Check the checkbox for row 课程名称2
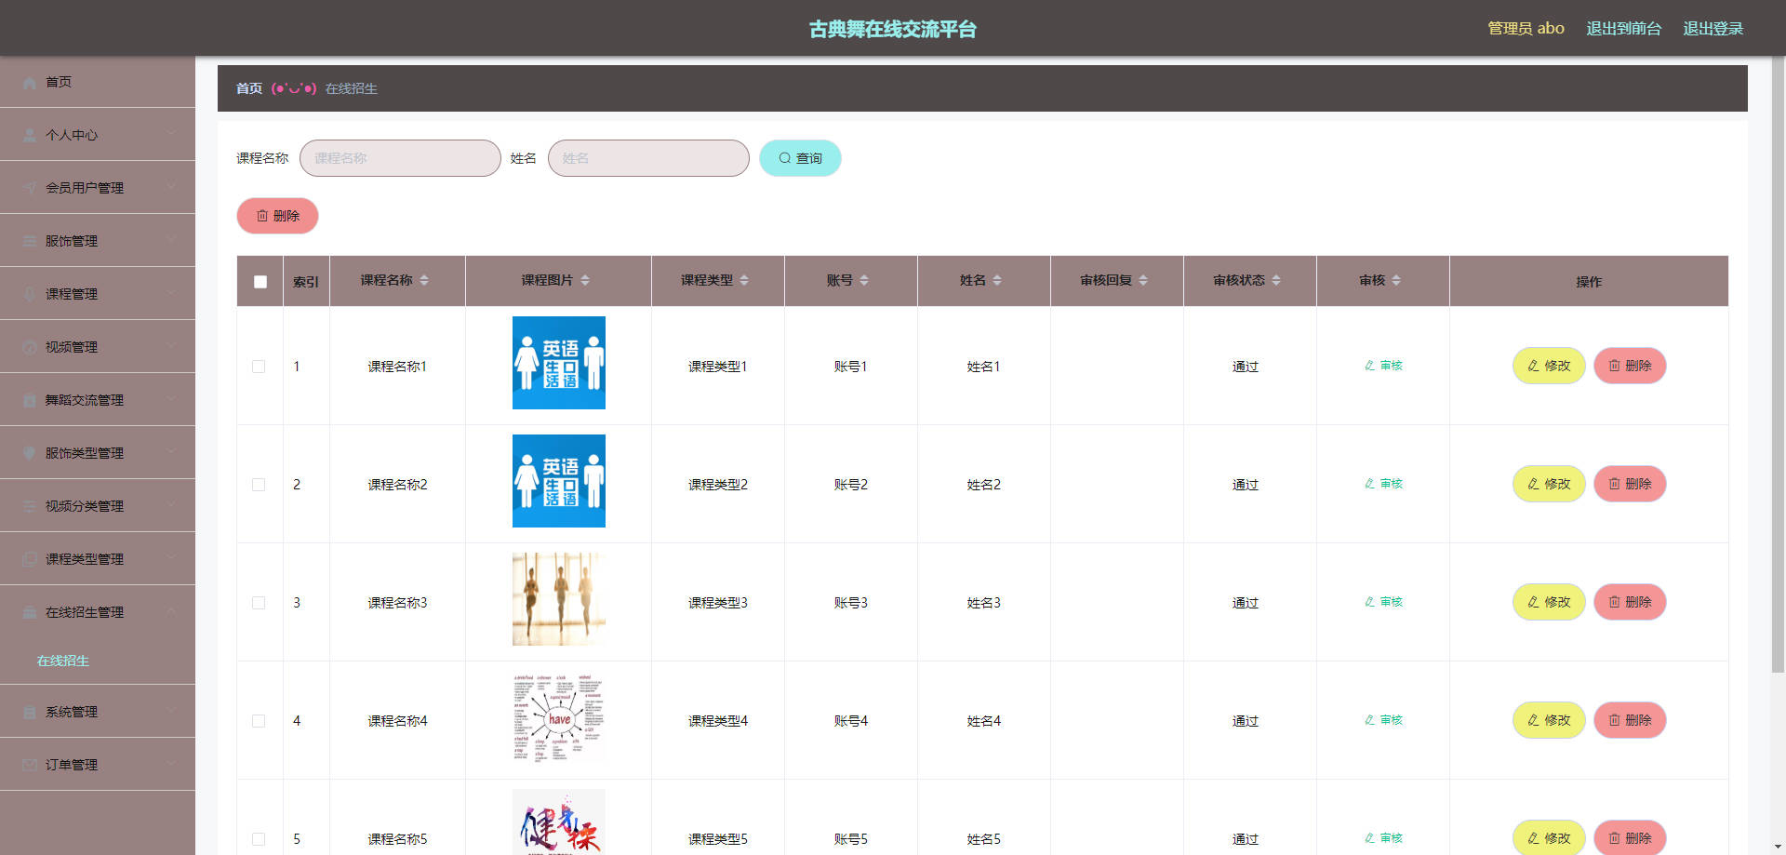The width and height of the screenshot is (1786, 855). tap(259, 485)
